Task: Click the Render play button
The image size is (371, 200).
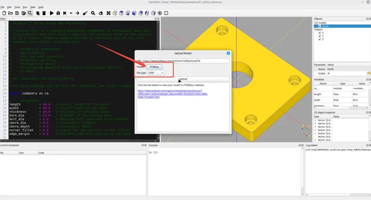Action: (52, 13)
